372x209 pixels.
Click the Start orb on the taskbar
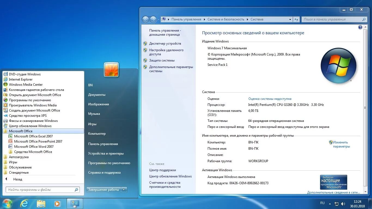[7, 204]
